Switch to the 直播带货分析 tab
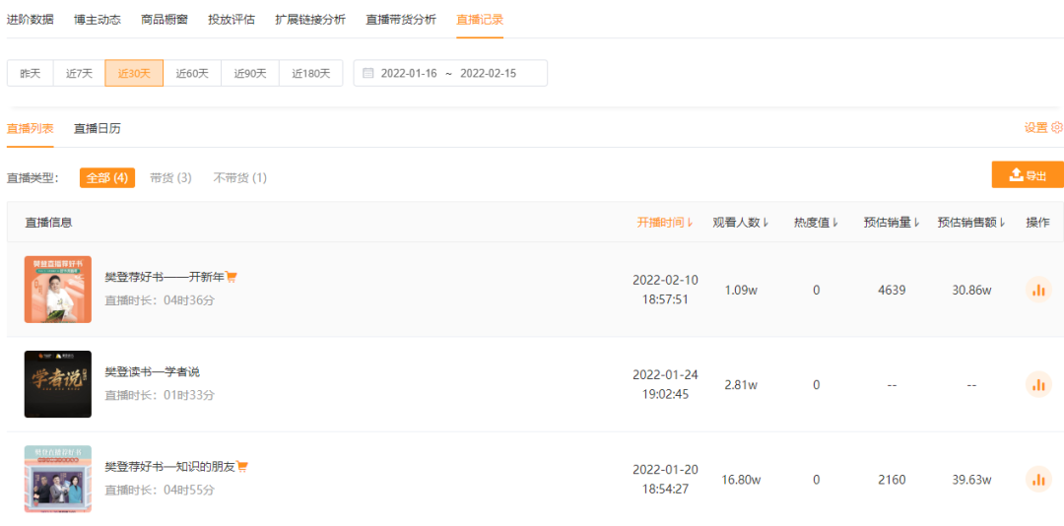 tap(401, 19)
